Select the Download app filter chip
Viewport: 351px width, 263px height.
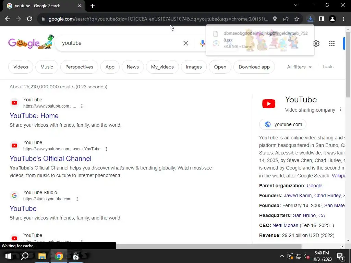pyautogui.click(x=254, y=67)
